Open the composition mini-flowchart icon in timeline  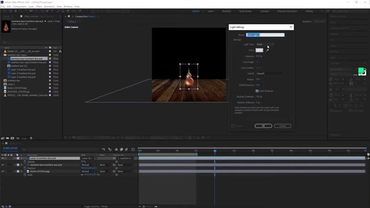tap(103, 149)
